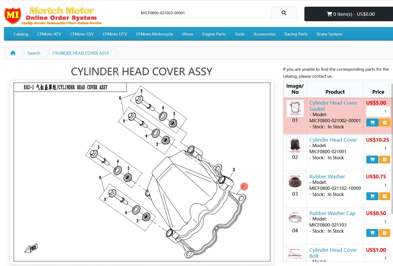The height and width of the screenshot is (266, 393).
Task: Add Cylinder Head Cover Gasket to cart
Action: coord(372,123)
